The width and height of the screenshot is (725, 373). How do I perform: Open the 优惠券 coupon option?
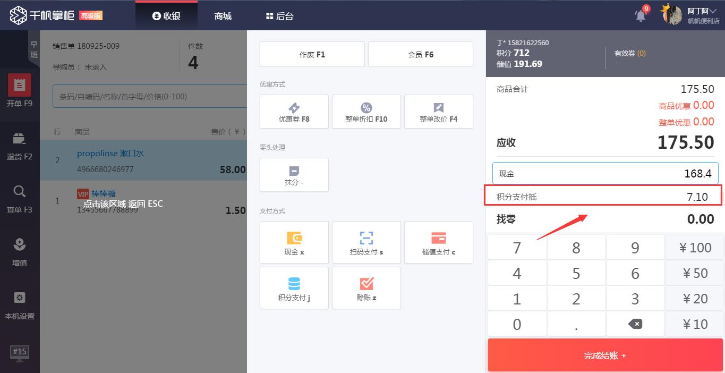click(x=294, y=112)
